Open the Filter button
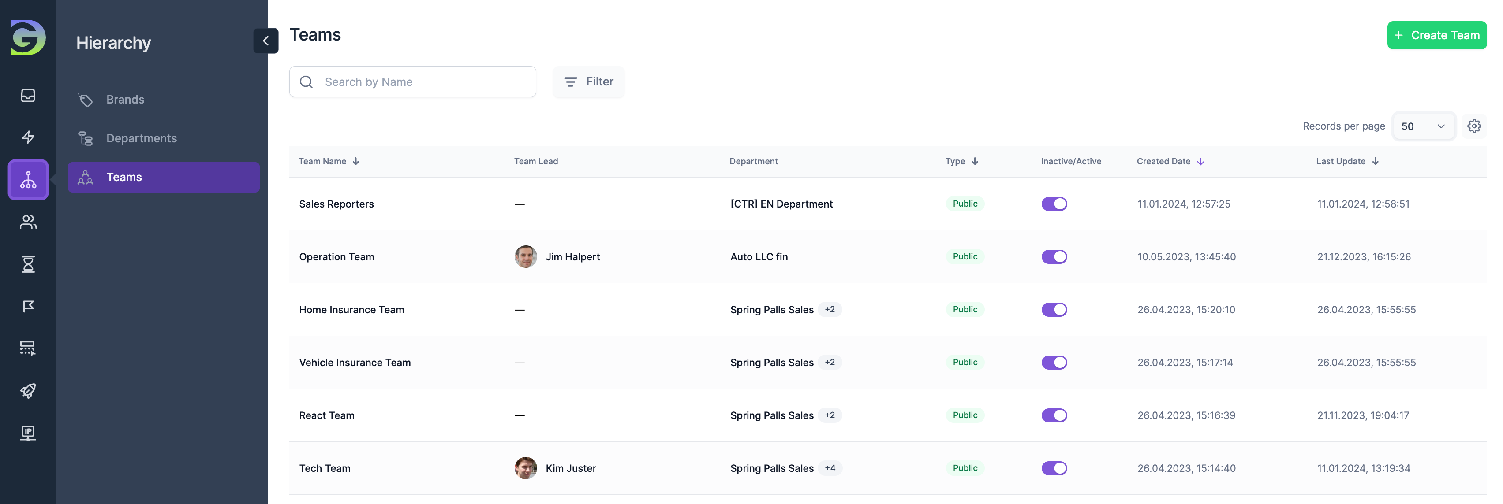The image size is (1503, 504). click(588, 82)
